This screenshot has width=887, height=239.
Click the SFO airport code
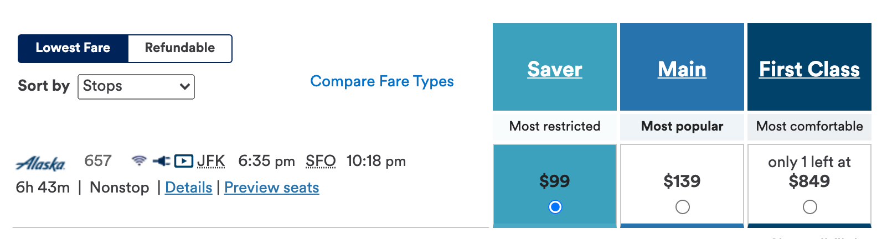click(x=321, y=161)
